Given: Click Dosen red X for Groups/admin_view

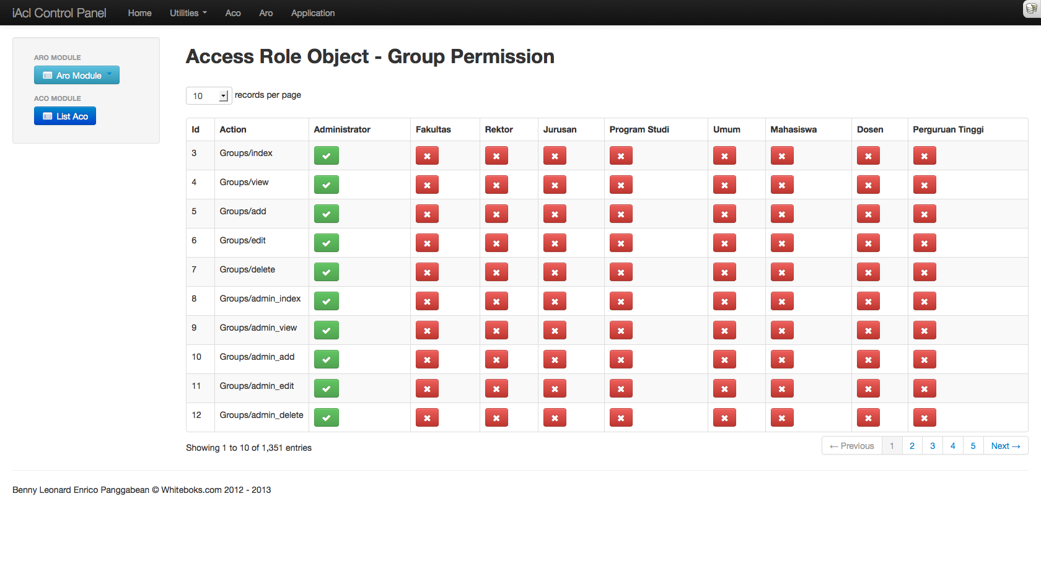Looking at the screenshot, I should [868, 330].
